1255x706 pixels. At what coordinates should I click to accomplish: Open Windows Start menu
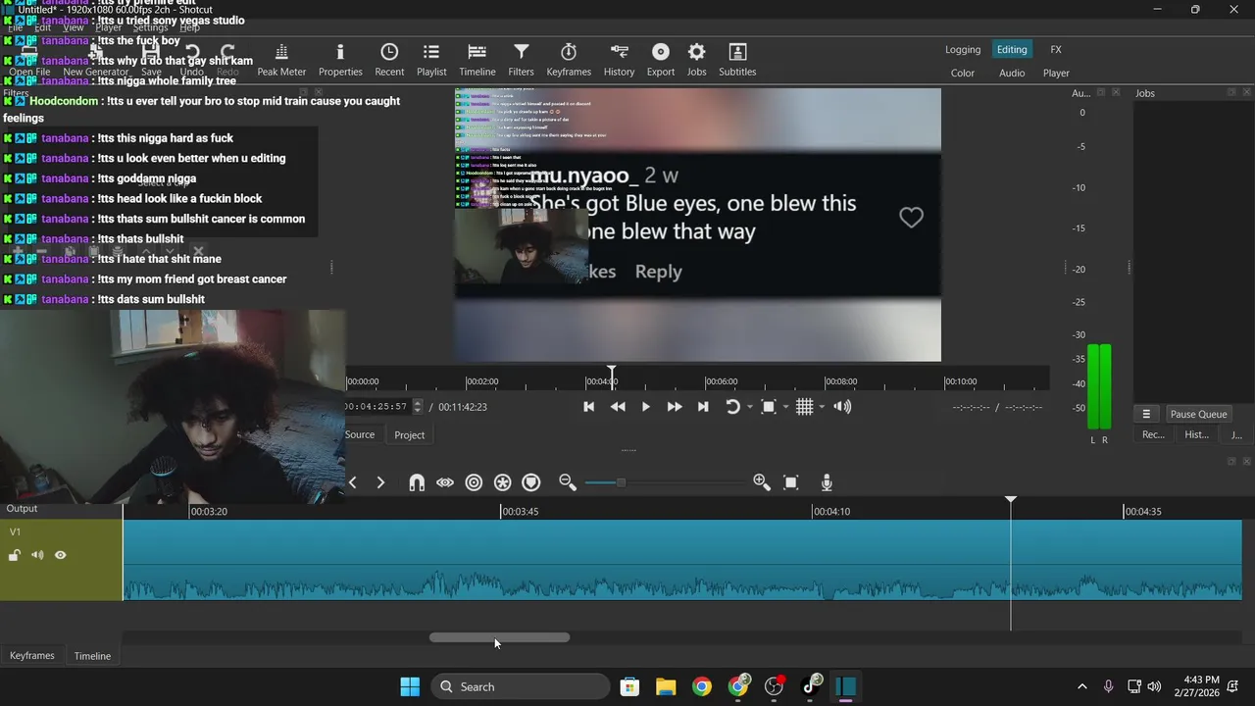coord(410,686)
